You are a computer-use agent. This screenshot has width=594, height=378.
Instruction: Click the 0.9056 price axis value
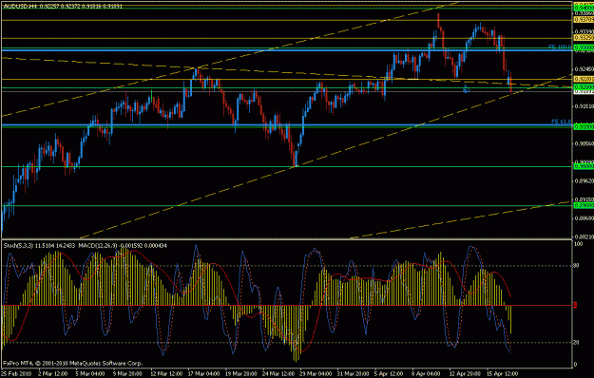[584, 143]
